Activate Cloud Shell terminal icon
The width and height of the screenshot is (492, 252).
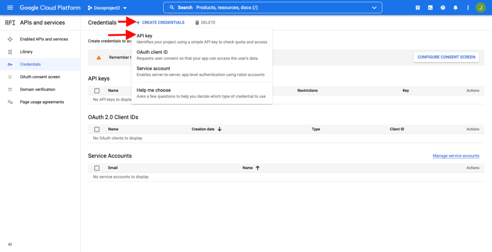click(430, 8)
